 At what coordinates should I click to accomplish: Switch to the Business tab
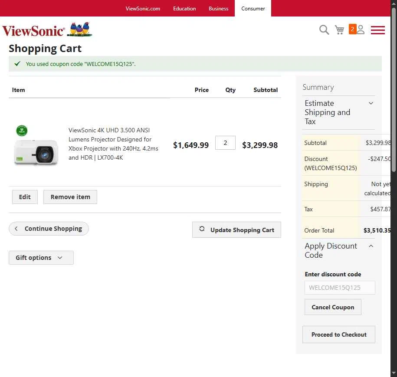pos(219,8)
